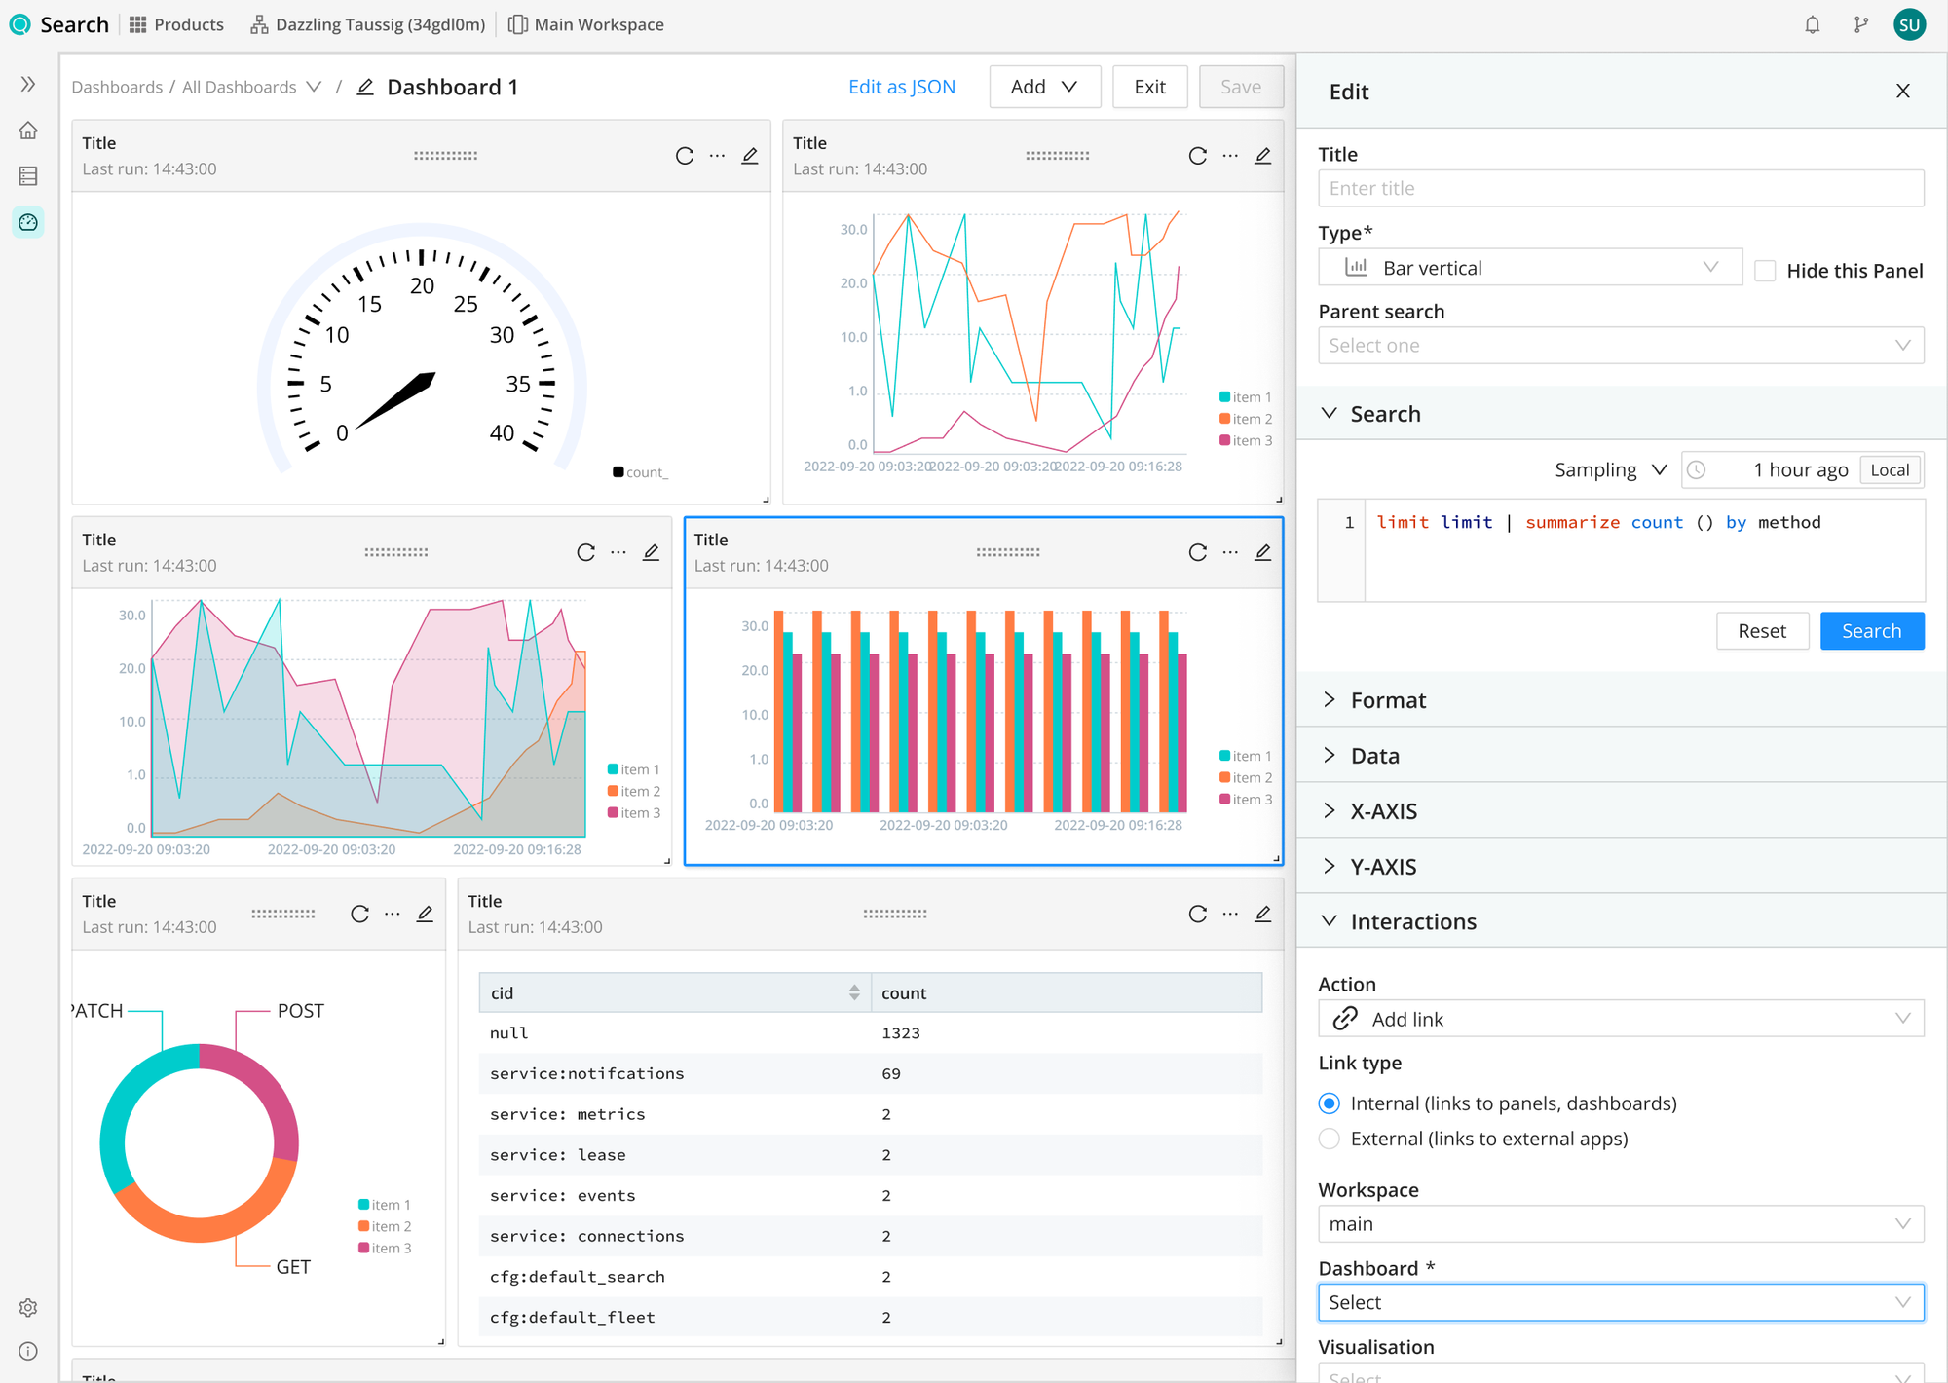1948x1383 pixels.
Task: Click the settings gear in sidebar
Action: pos(28,1308)
